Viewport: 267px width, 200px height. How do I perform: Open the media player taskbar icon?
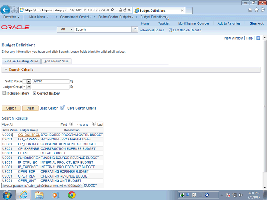pyautogui.click(x=55, y=195)
